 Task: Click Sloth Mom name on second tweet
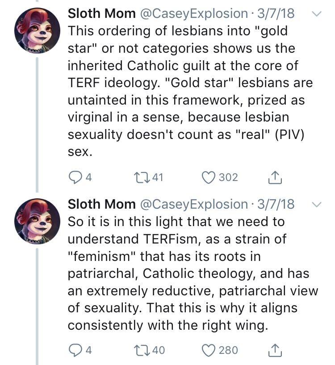point(101,204)
